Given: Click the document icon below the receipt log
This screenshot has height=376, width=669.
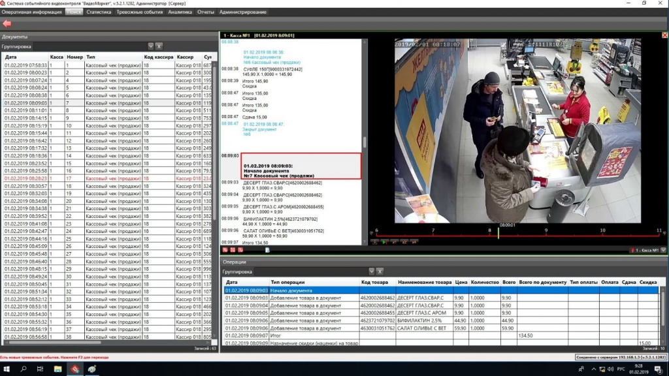Looking at the screenshot, I should 267,250.
